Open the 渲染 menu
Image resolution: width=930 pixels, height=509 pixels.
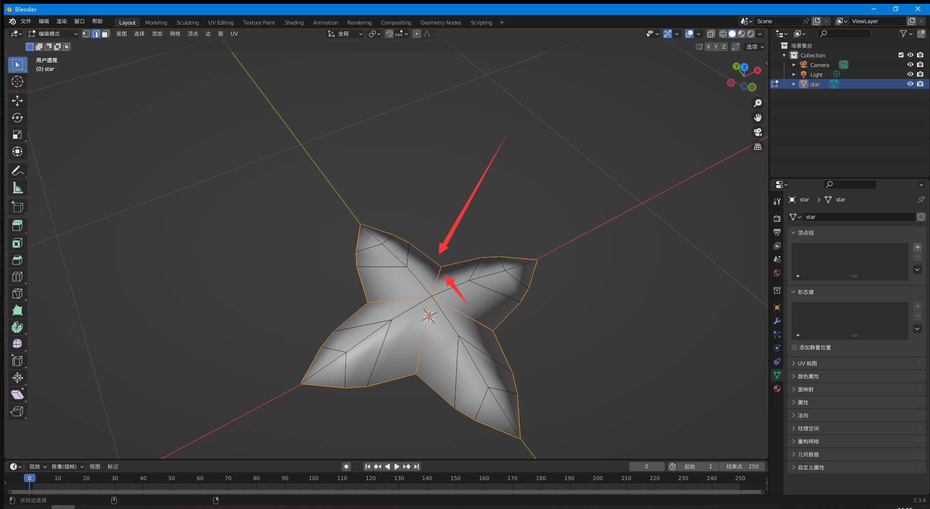tap(62, 21)
